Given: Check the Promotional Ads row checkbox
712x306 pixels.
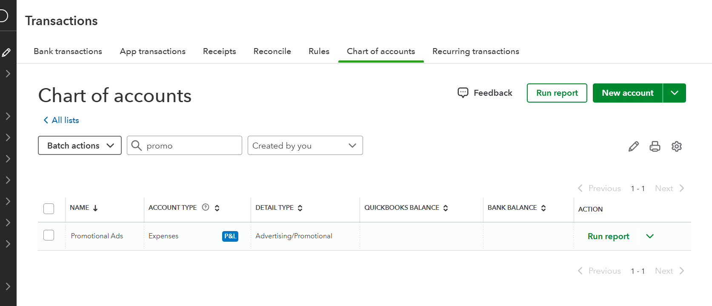Looking at the screenshot, I should (49, 235).
